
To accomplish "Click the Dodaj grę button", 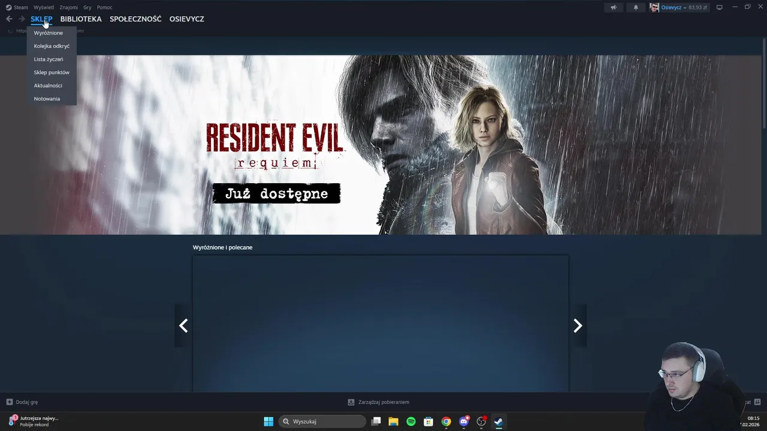I will [x=22, y=402].
